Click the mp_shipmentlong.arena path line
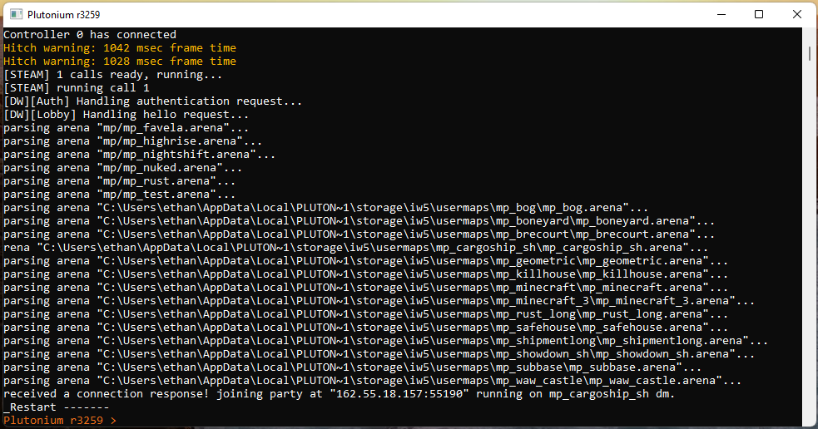Screen dimensions: 818x429 pyautogui.click(x=385, y=340)
